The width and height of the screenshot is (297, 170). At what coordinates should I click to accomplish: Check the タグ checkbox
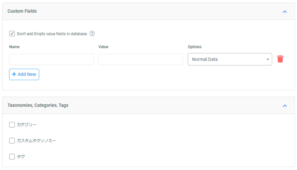point(12,156)
